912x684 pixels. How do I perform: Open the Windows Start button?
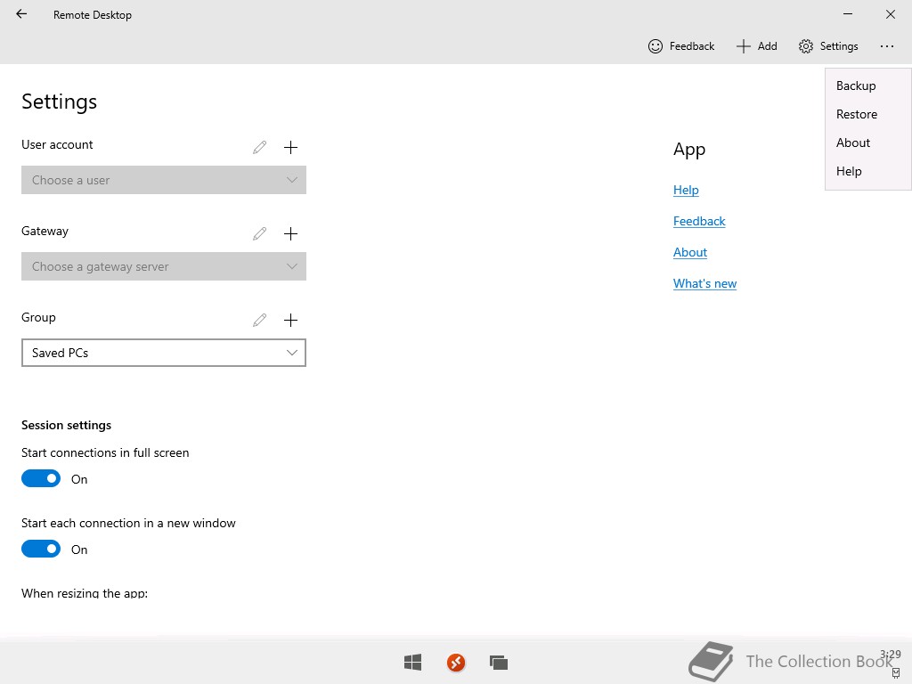tap(413, 662)
